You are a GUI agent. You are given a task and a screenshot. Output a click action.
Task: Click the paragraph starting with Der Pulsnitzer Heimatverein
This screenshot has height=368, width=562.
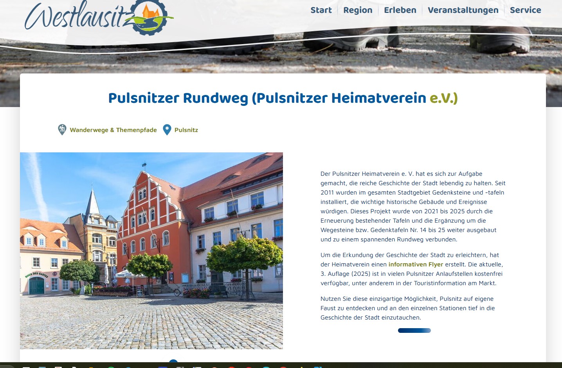pos(413,207)
